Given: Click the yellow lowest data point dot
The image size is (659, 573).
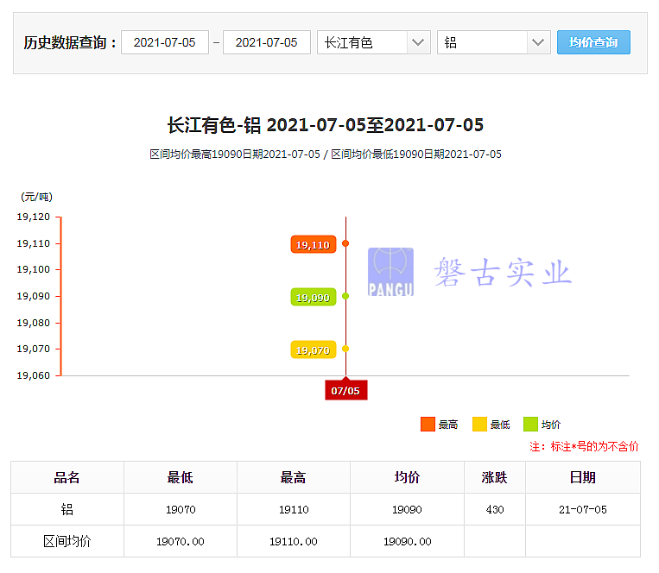Looking at the screenshot, I should click(345, 349).
